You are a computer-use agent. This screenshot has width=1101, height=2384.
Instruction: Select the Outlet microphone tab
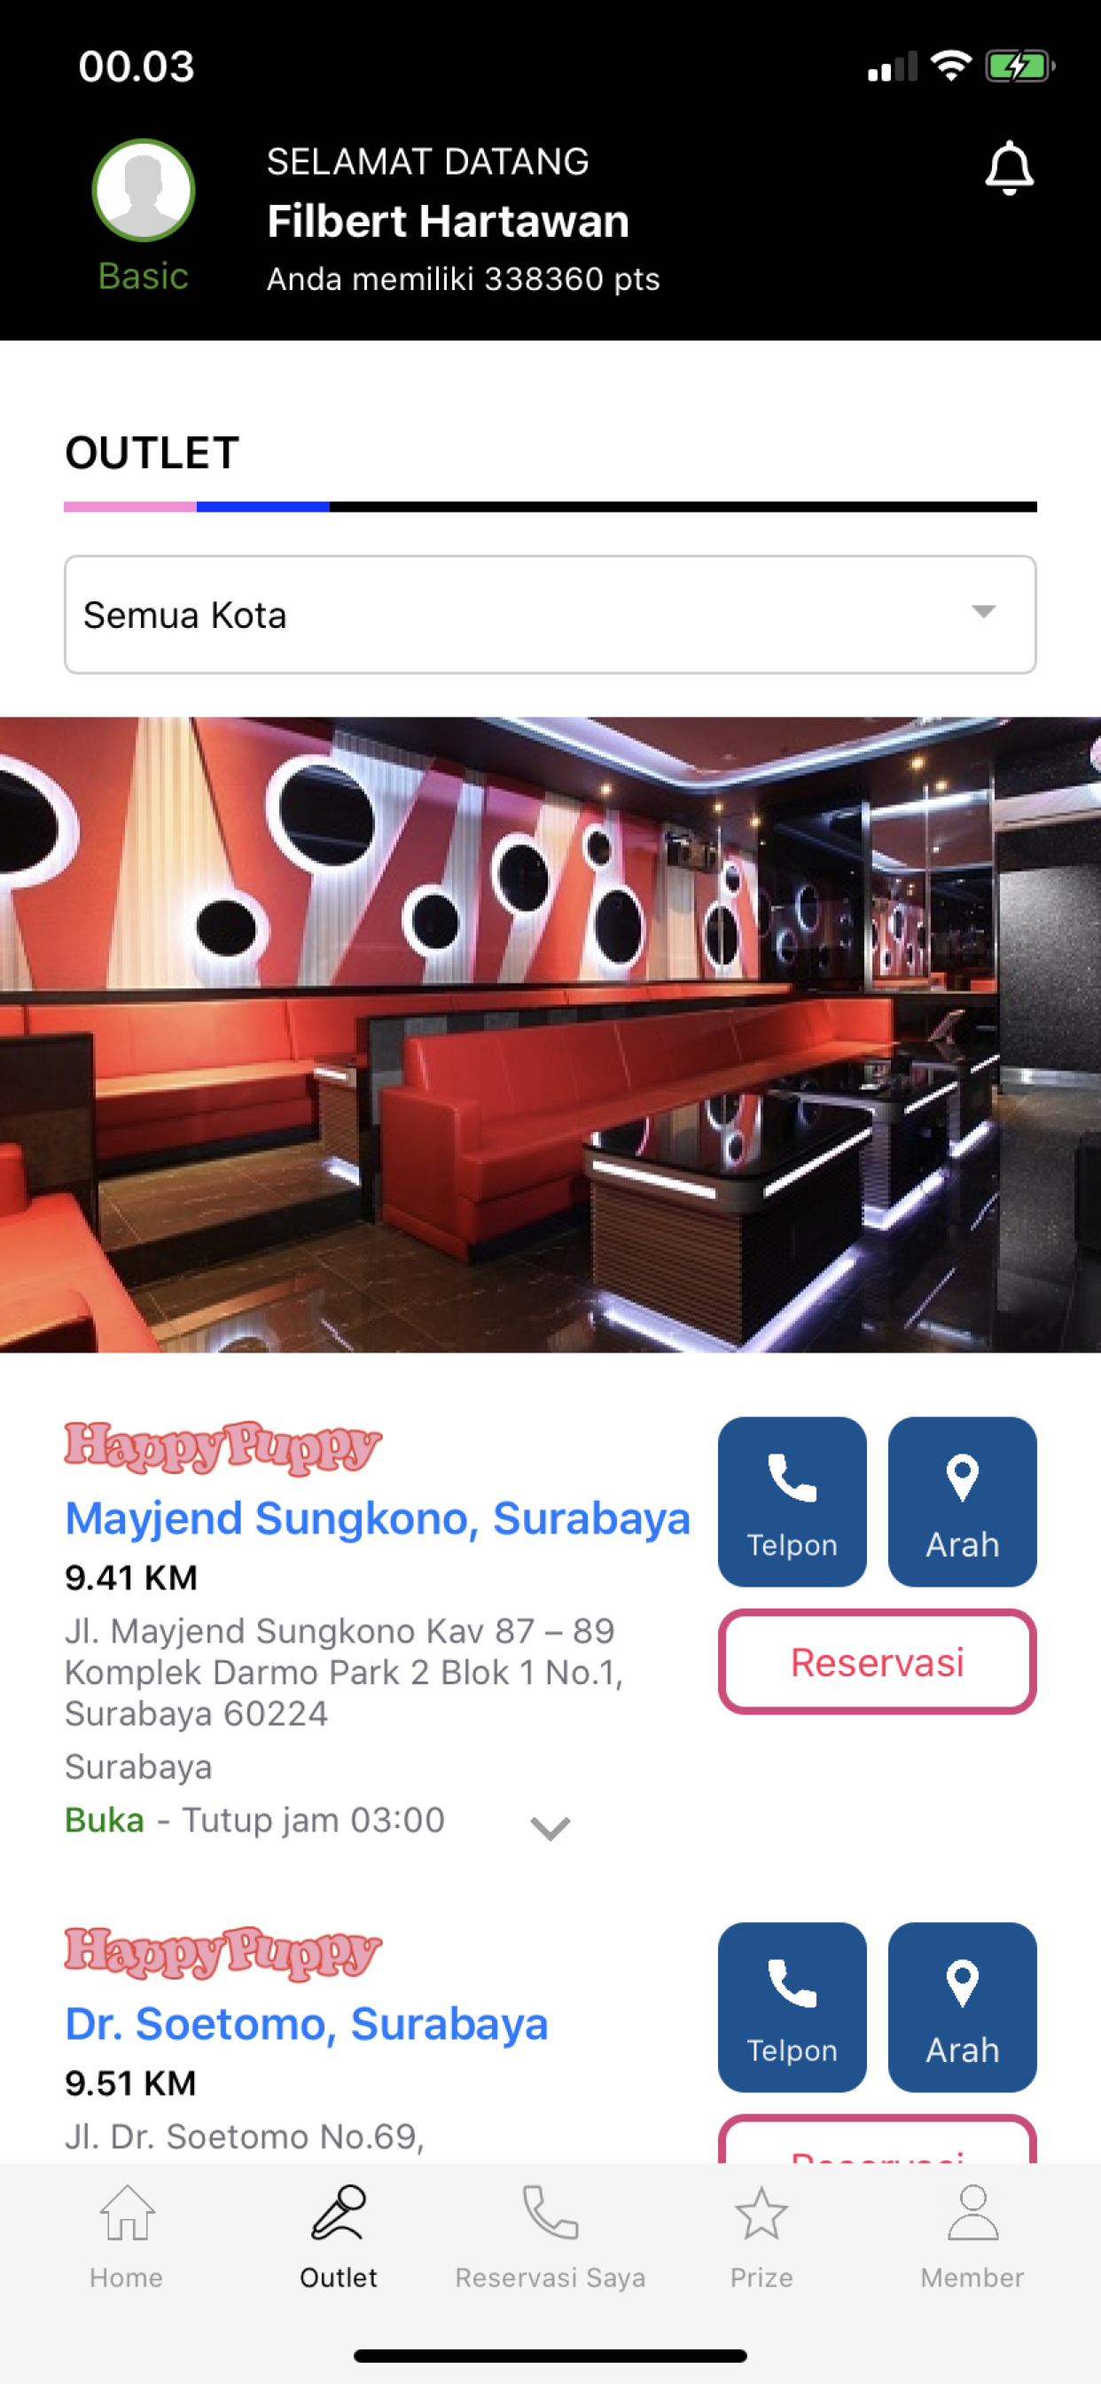click(x=339, y=2237)
